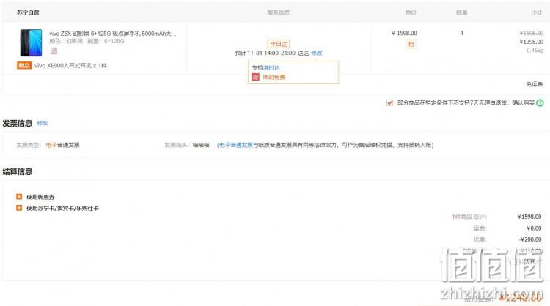Click the 免运费 shipping label
Viewport: 550px width, 306px height.
[x=534, y=84]
